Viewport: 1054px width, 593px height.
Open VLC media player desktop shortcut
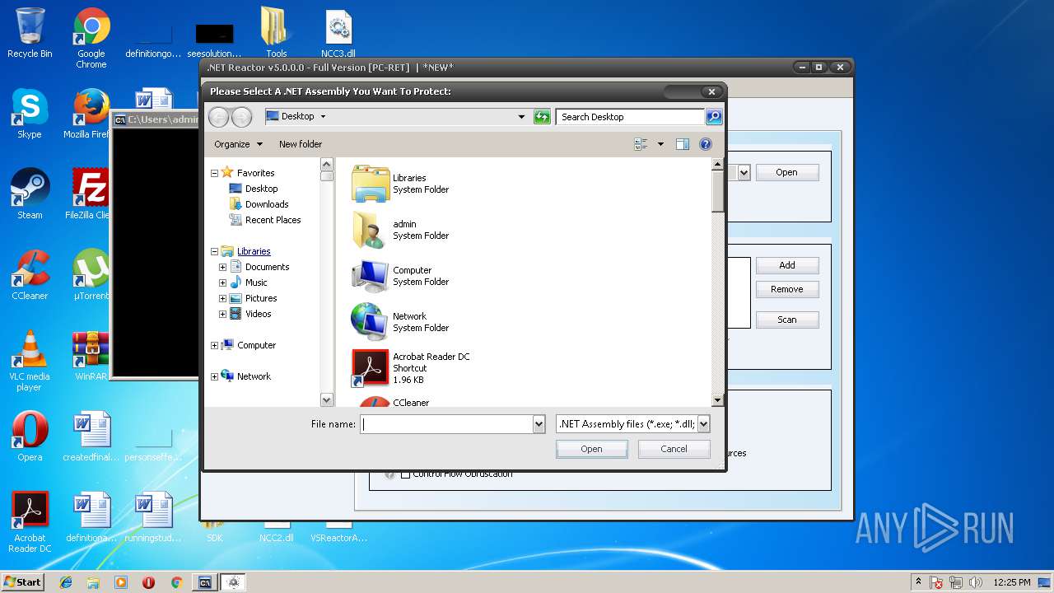click(30, 361)
